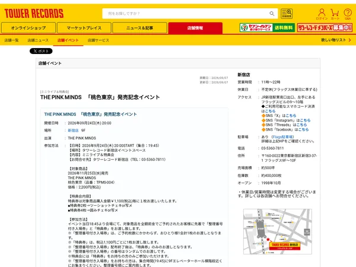Open the Seven-Eleven free shipping banner
Image resolution: width=356 pixels, height=267 pixels.
pos(267,28)
